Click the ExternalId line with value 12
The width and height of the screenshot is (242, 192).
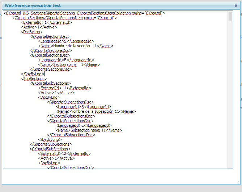tap(65, 153)
